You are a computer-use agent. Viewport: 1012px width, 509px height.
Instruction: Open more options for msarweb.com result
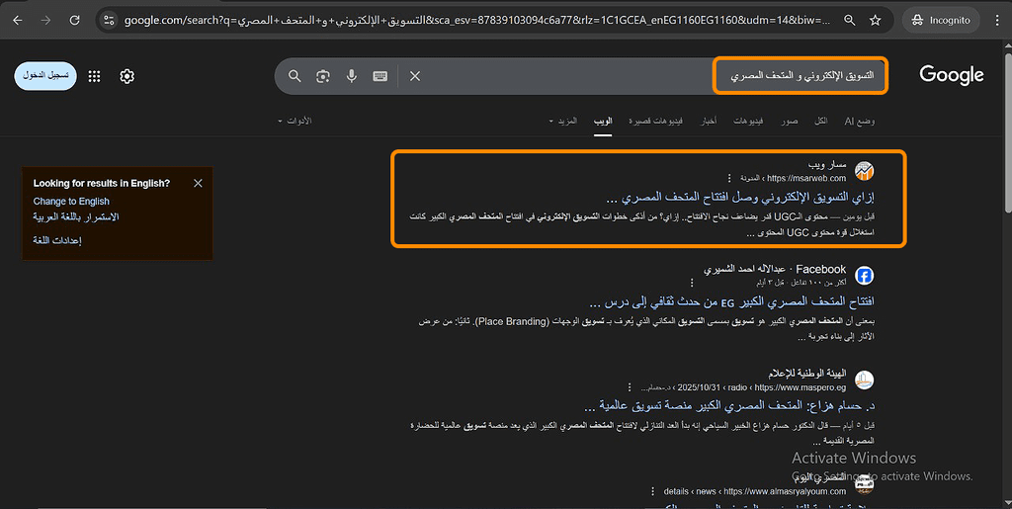click(730, 178)
